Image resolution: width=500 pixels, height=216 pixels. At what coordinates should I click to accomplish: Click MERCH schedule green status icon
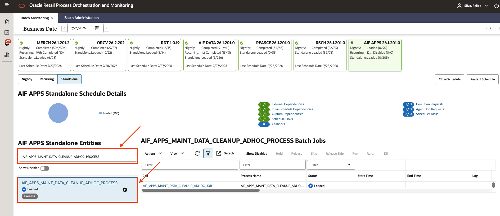pyautogui.click(x=21, y=43)
